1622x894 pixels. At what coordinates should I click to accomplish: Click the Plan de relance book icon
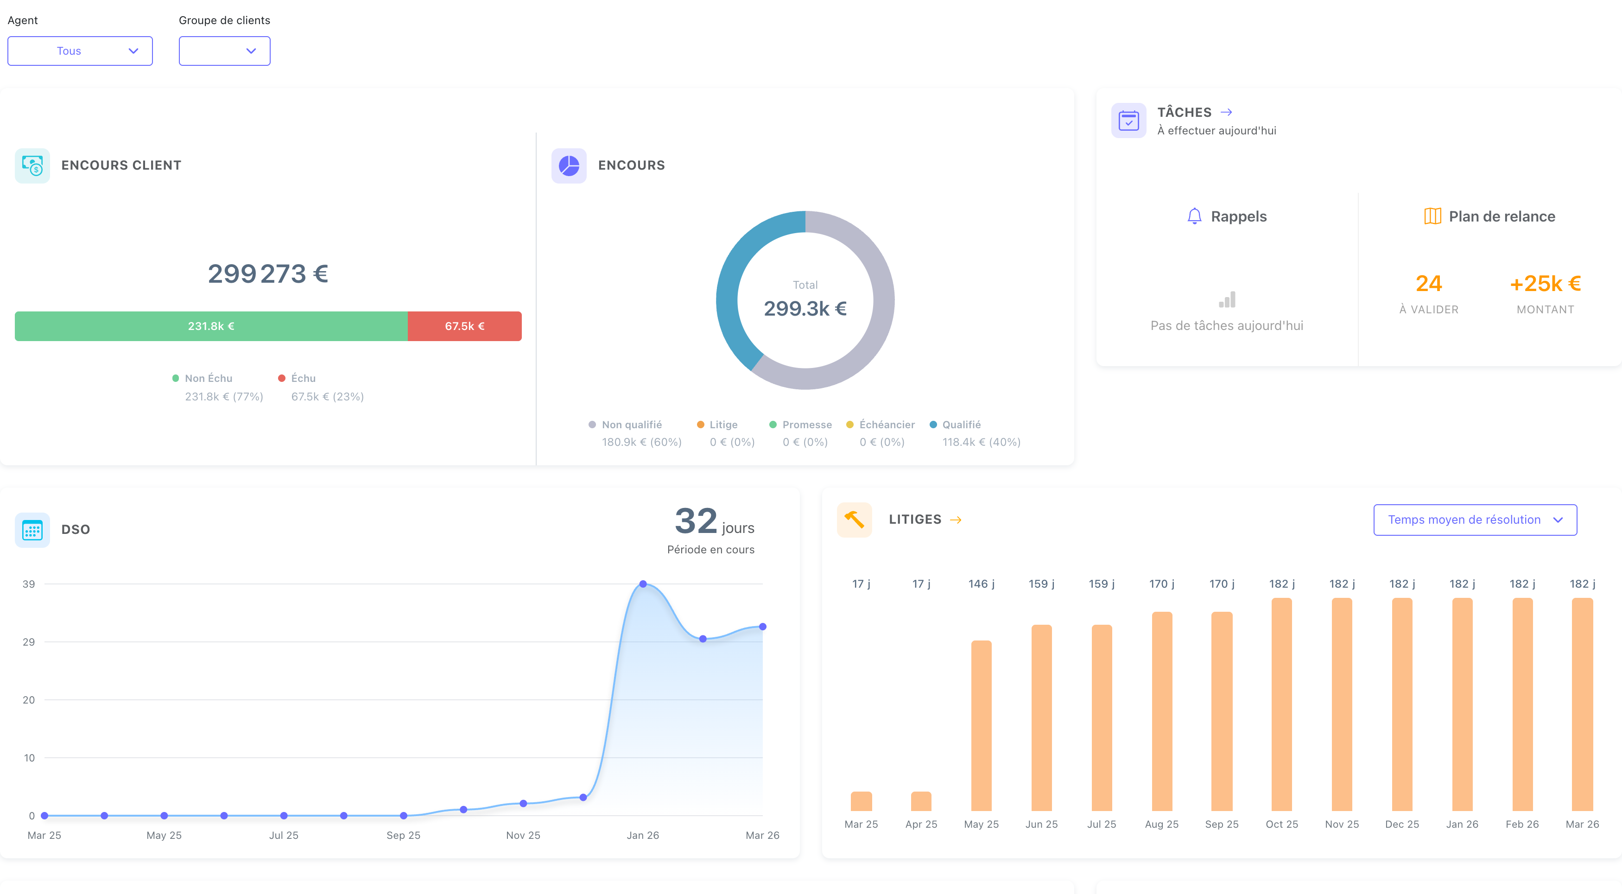(x=1432, y=216)
